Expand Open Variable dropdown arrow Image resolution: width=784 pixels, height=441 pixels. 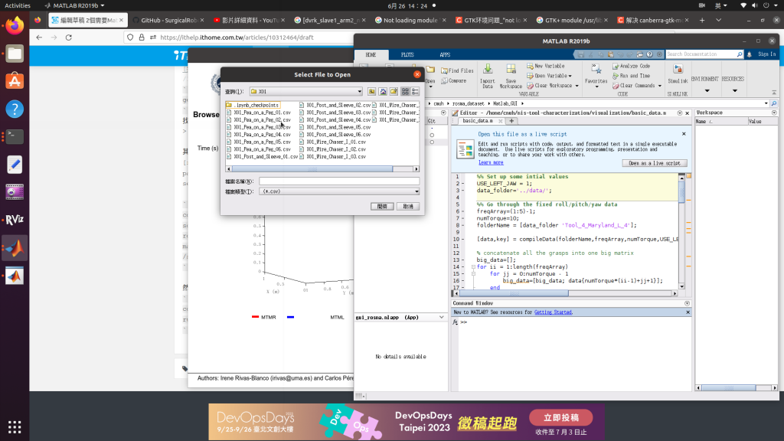[x=570, y=76]
